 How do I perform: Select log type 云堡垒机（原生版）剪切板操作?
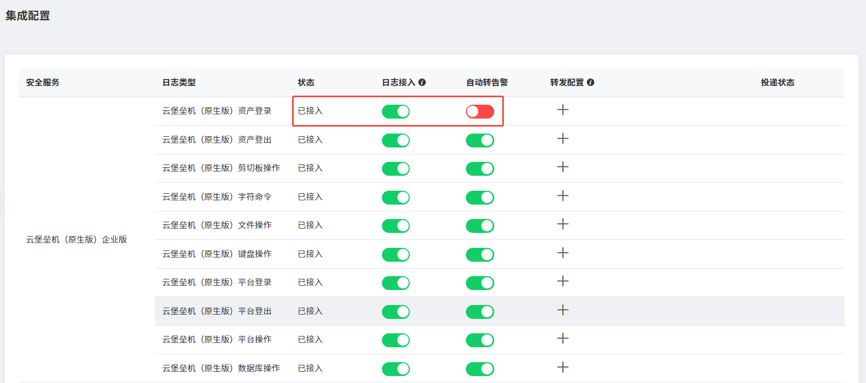click(221, 168)
